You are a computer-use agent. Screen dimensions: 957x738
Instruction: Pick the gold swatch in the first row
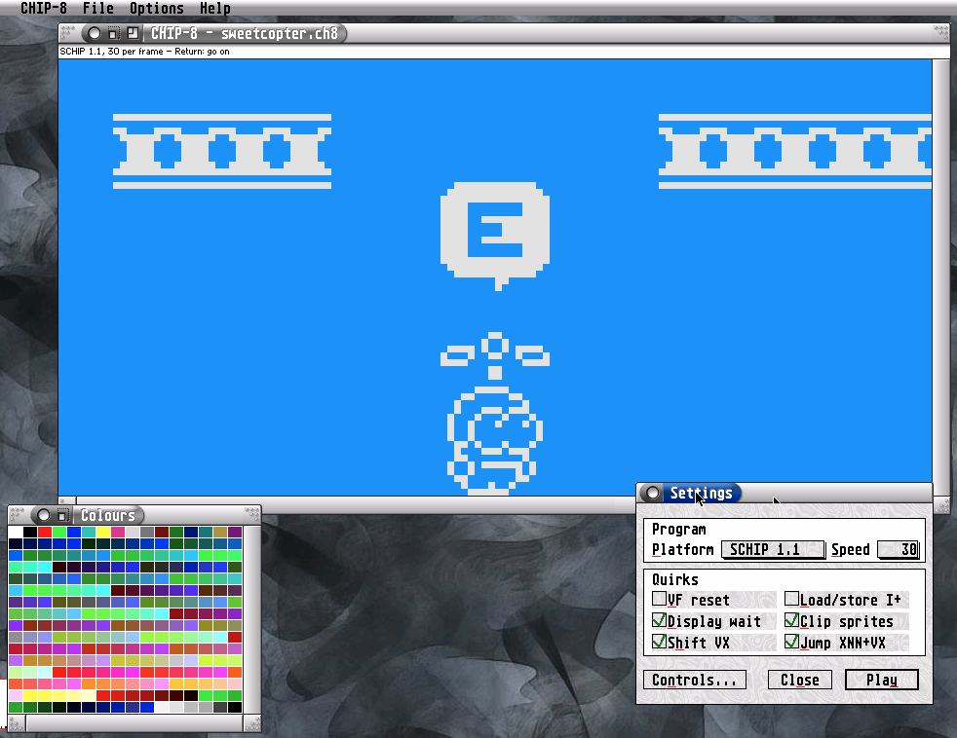220,533
